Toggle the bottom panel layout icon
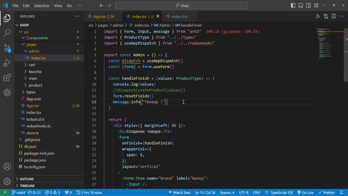Image resolution: width=348 pixels, height=196 pixels. click(301, 5)
